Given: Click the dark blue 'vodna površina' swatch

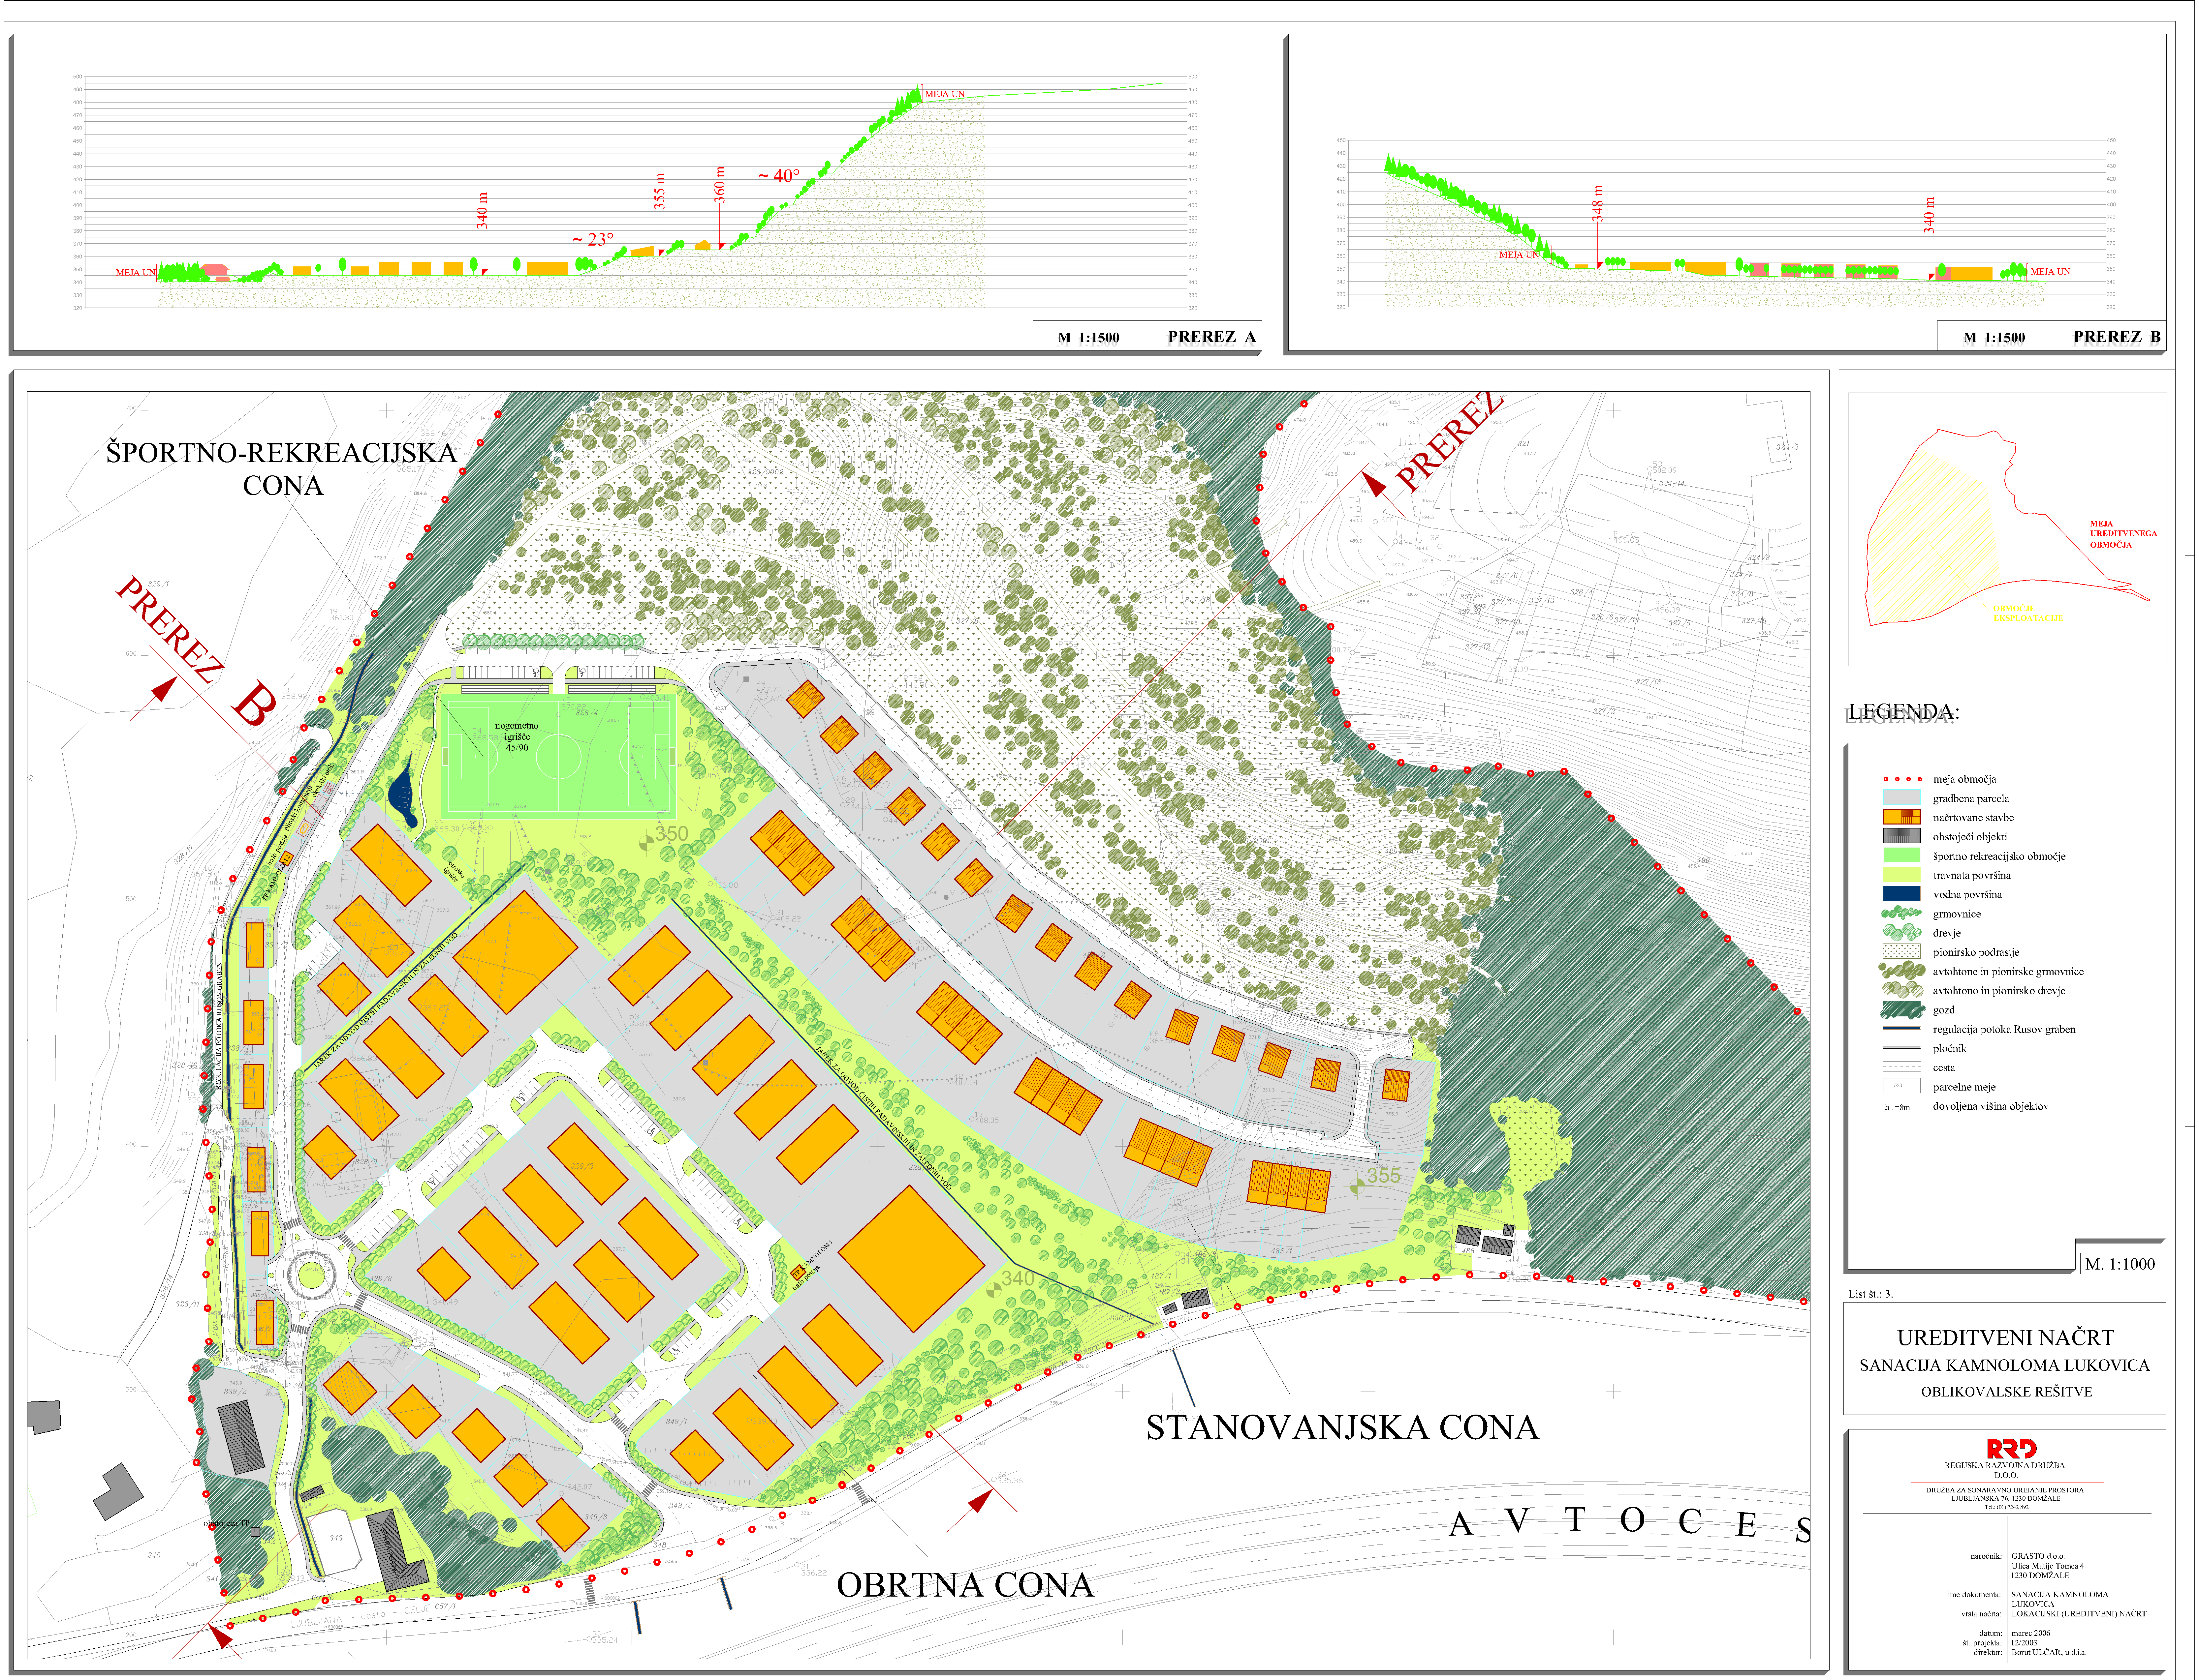Looking at the screenshot, I should pos(1902,894).
